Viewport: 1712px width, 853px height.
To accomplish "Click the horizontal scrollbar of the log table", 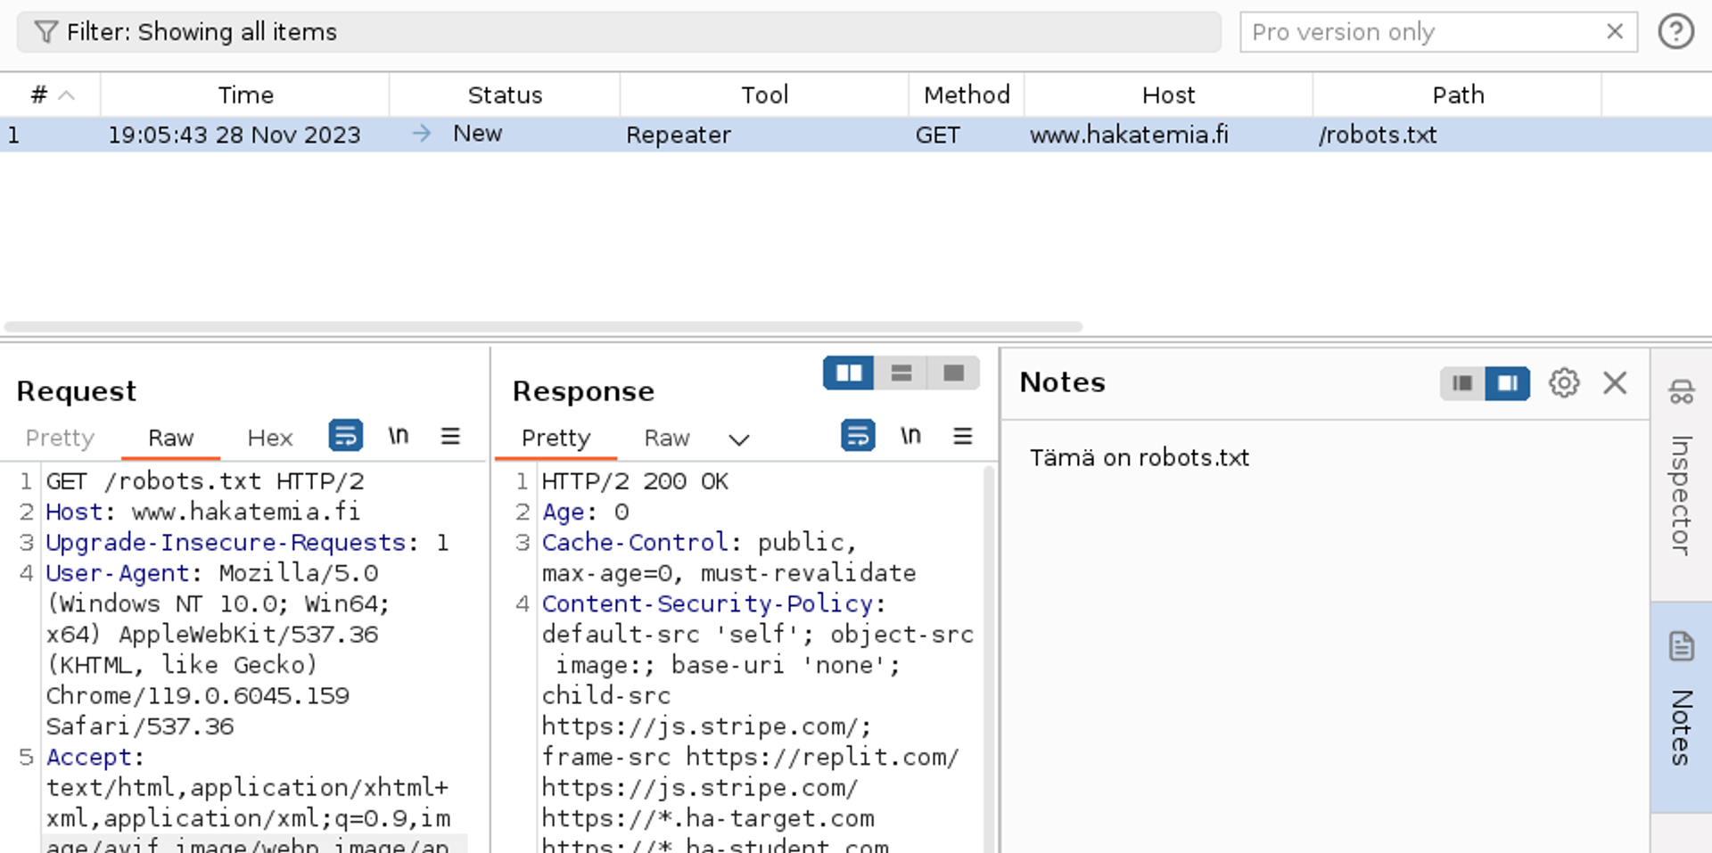I will pos(543,327).
